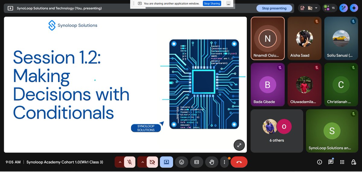
Task: Select Bada Gbade participant tile
Action: point(268,84)
